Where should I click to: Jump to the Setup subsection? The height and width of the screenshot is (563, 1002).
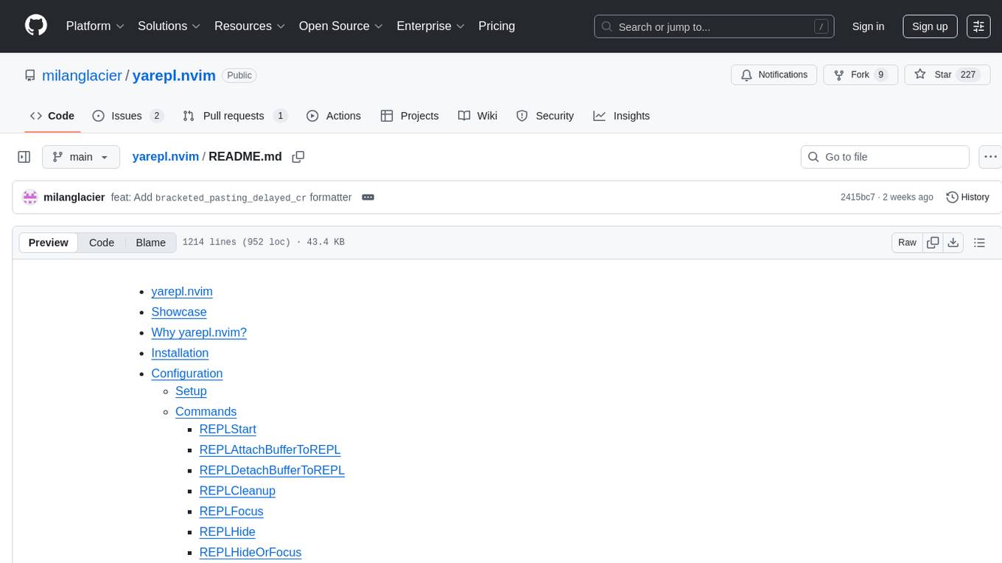pos(191,391)
